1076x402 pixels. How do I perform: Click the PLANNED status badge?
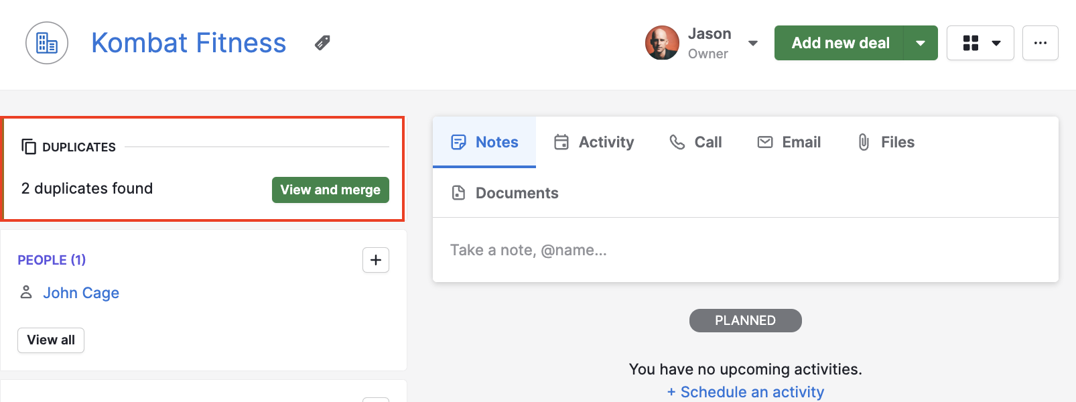746,320
